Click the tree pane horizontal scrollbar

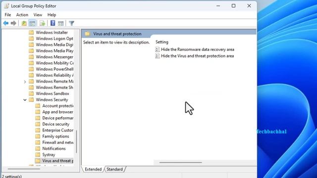24,169
